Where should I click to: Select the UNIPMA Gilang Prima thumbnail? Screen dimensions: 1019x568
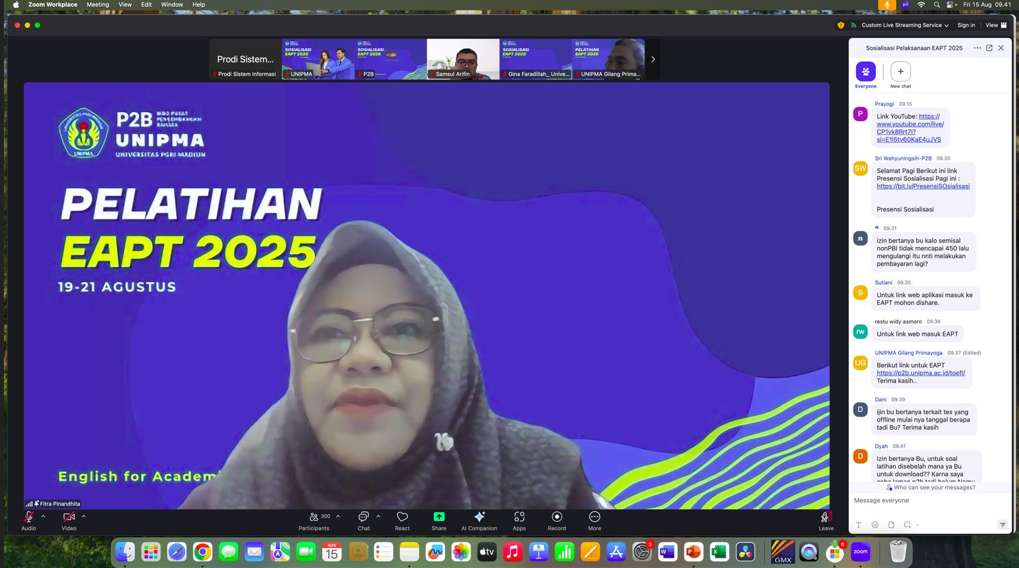(x=608, y=59)
